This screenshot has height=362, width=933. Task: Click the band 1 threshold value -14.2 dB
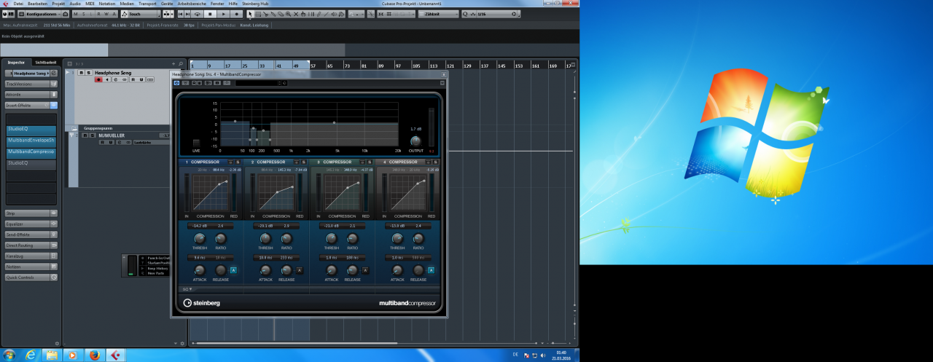[200, 226]
